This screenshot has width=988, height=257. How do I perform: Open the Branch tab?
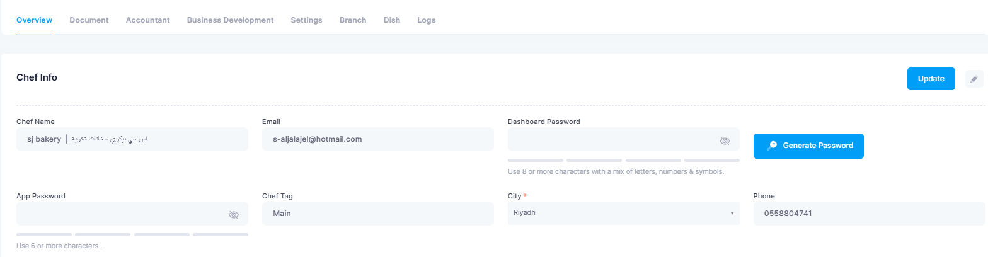353,20
